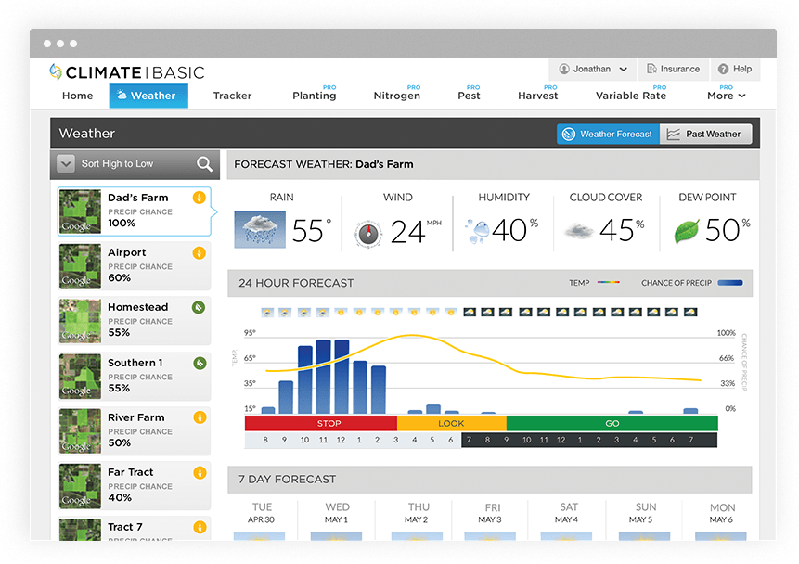Click the Insurance button
The width and height of the screenshot is (799, 564).
(x=674, y=68)
